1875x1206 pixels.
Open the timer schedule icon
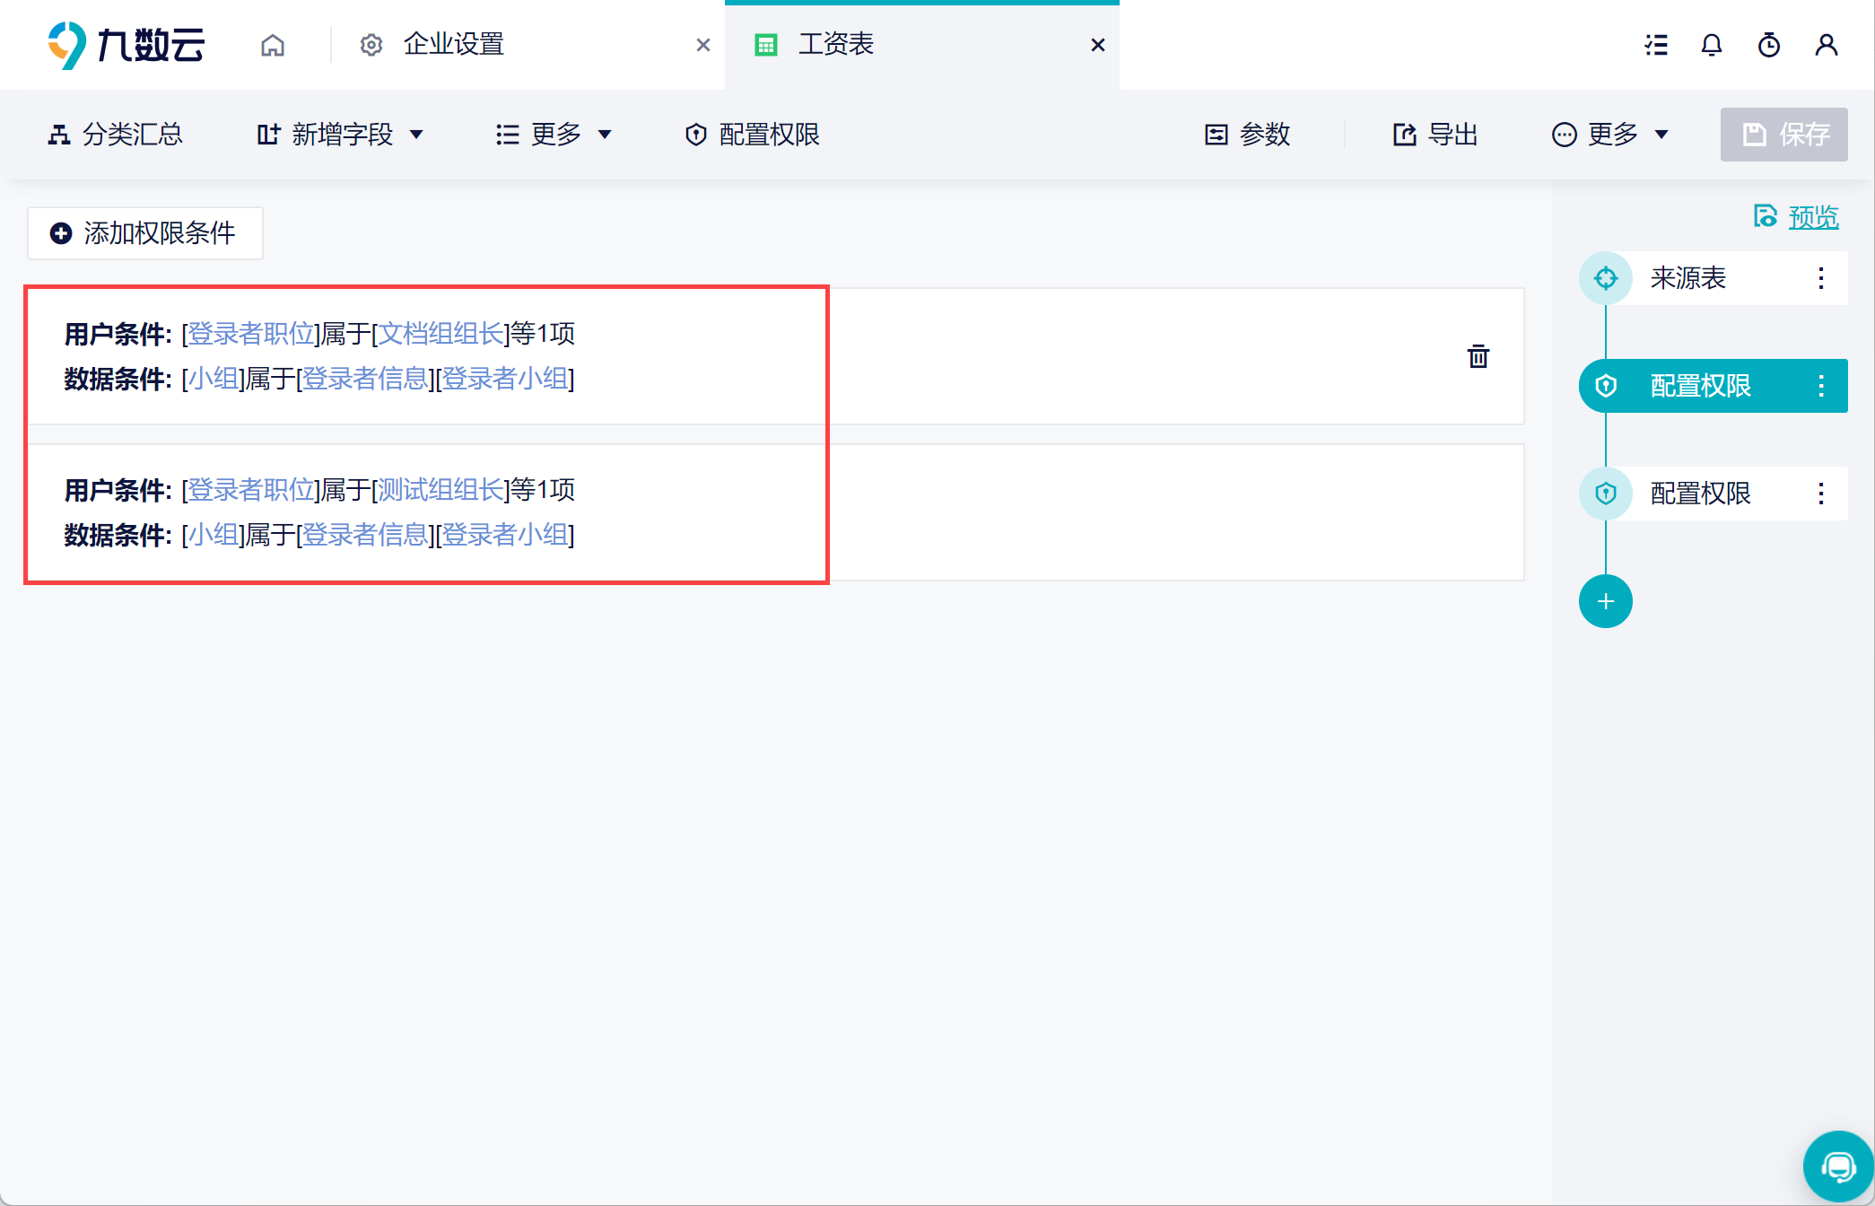pyautogui.click(x=1768, y=45)
